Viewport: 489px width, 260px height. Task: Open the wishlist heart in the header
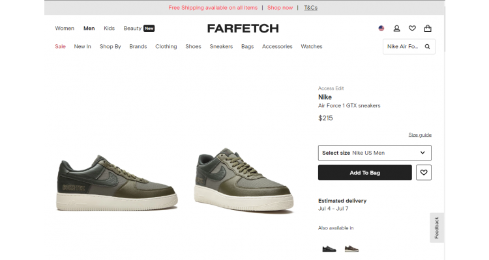click(412, 29)
